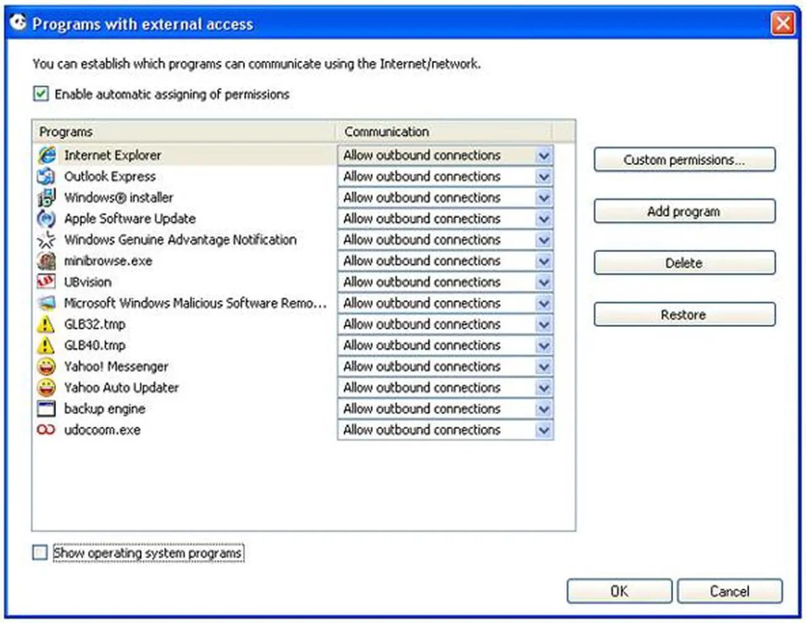Click the Add program button
The height and width of the screenshot is (623, 806).
[684, 212]
